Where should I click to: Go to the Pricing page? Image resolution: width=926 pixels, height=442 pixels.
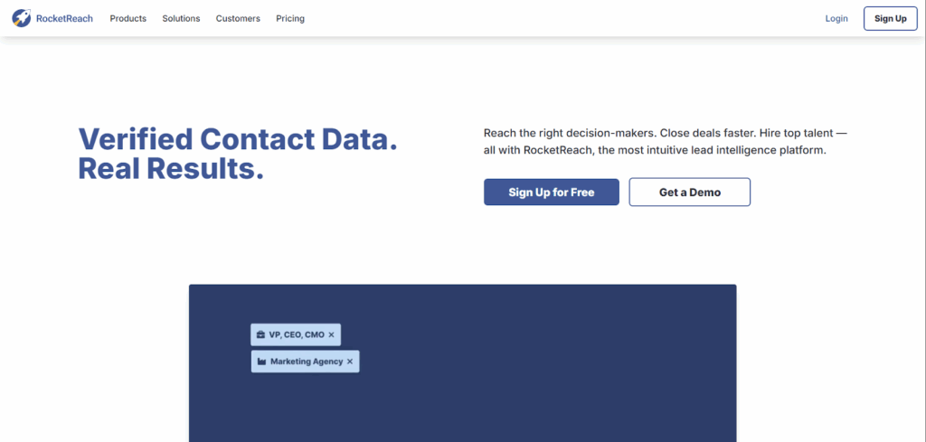(x=290, y=18)
